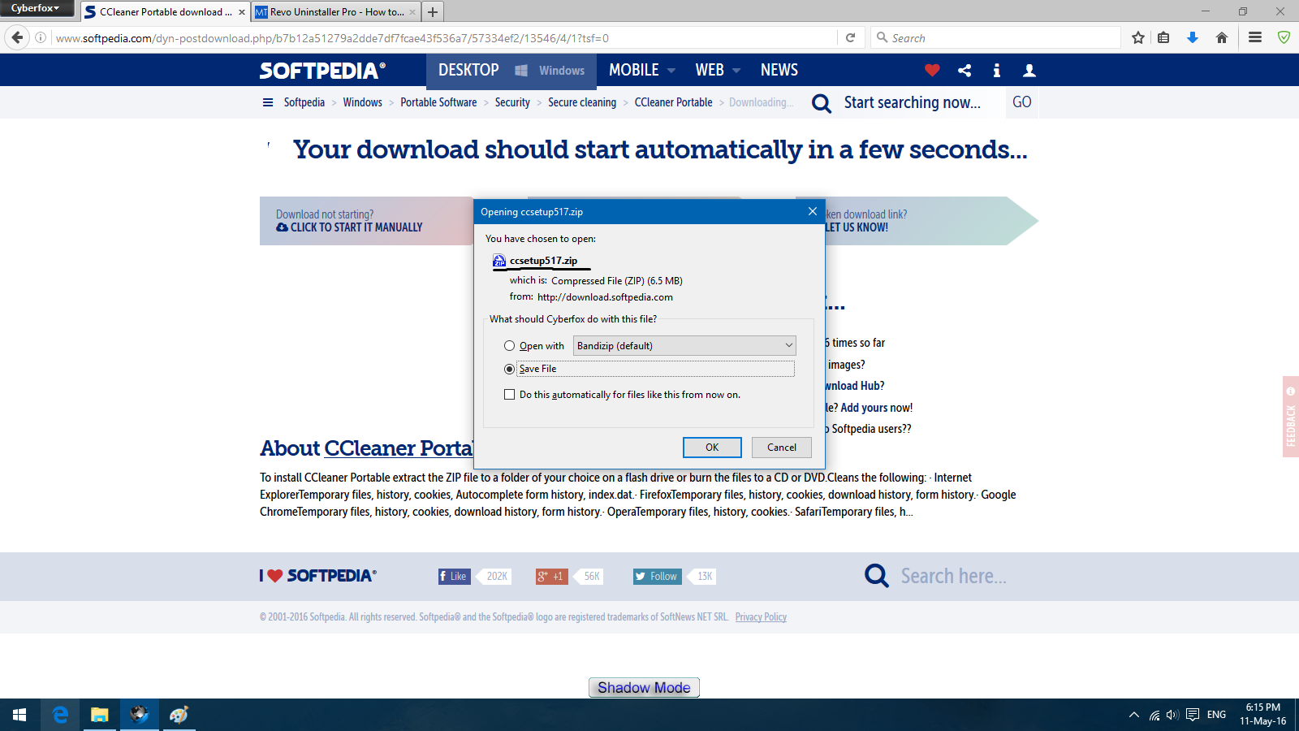Click the Softpedia logo
1299x731 pixels.
pyautogui.click(x=322, y=71)
